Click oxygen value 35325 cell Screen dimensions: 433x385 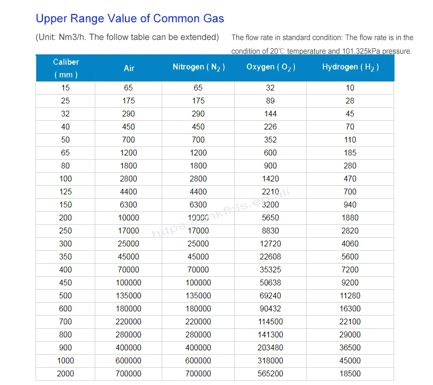(x=270, y=269)
